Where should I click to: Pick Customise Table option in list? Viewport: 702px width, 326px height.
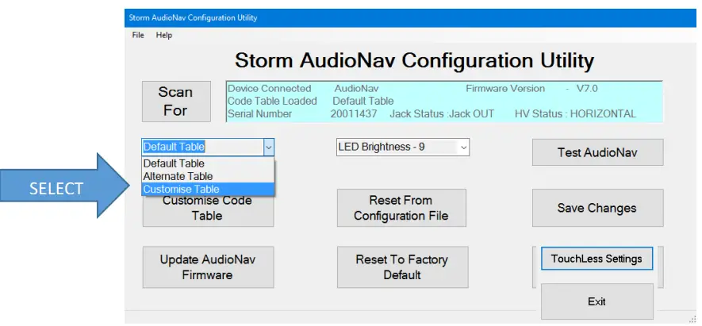click(x=208, y=190)
